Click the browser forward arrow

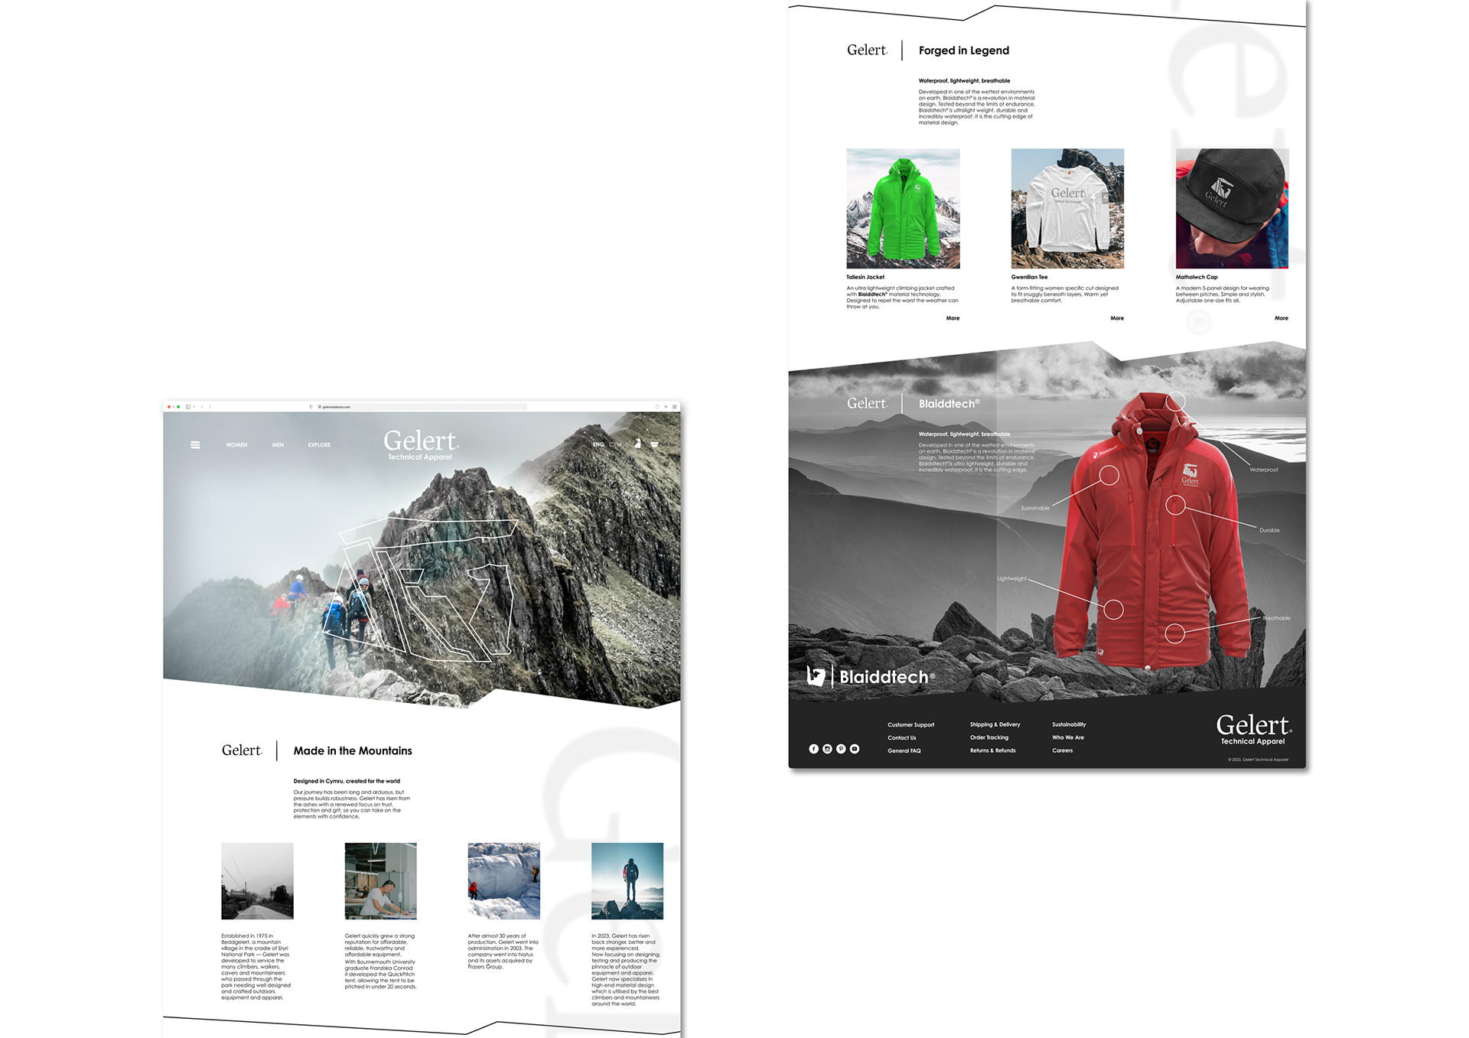[210, 407]
